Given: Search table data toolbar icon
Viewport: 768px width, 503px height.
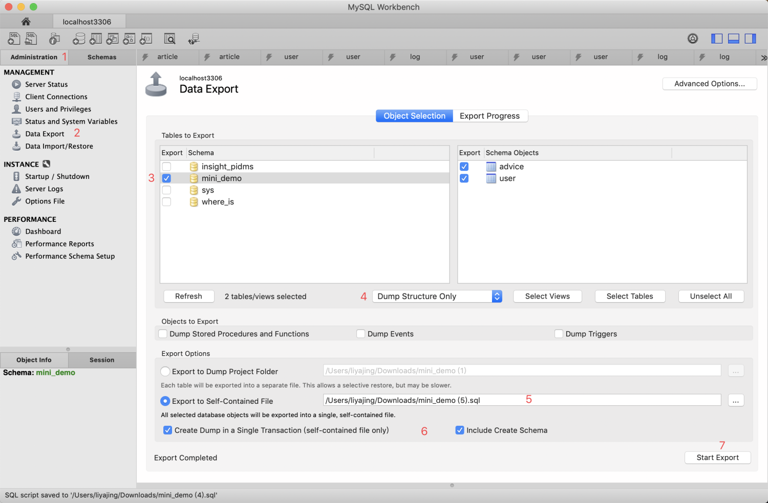Looking at the screenshot, I should 169,38.
